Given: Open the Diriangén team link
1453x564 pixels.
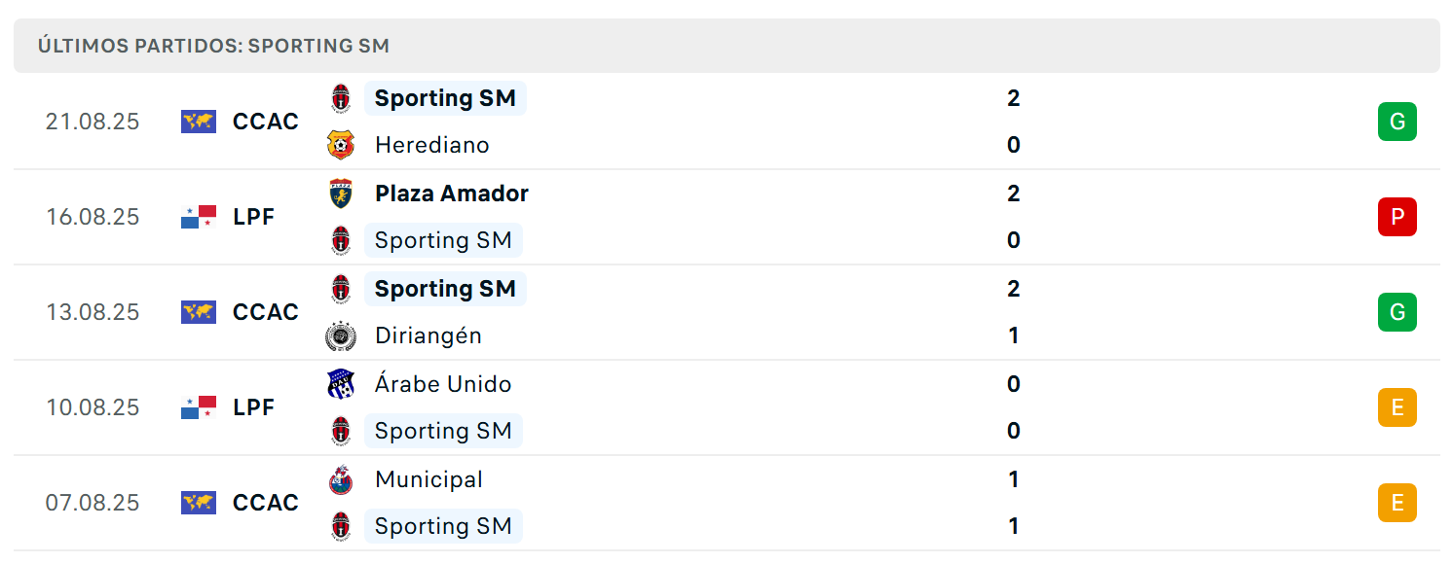Looking at the screenshot, I should [428, 335].
